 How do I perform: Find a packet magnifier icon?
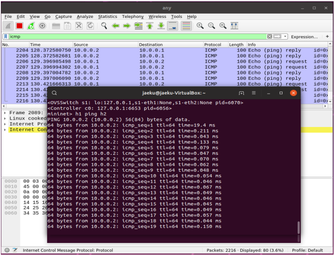click(x=104, y=26)
